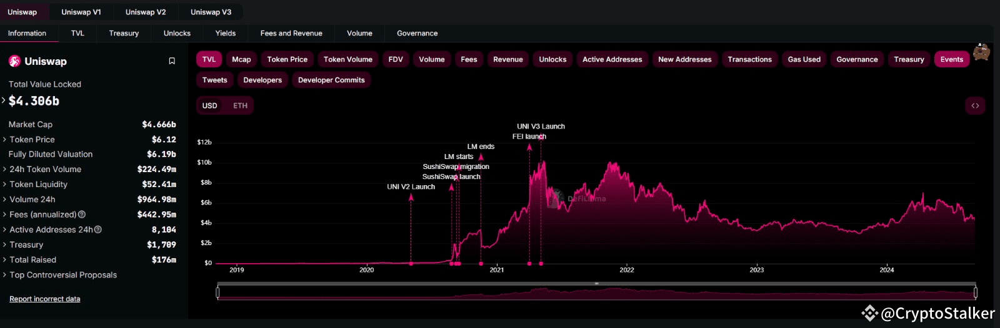Image resolution: width=1000 pixels, height=328 pixels.
Task: Open the Fees and Revenue tab
Action: (x=291, y=33)
